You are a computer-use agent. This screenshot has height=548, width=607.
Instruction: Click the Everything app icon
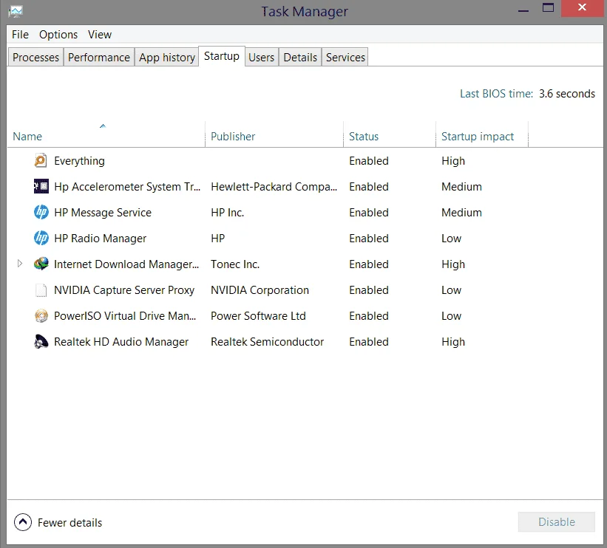tap(41, 160)
